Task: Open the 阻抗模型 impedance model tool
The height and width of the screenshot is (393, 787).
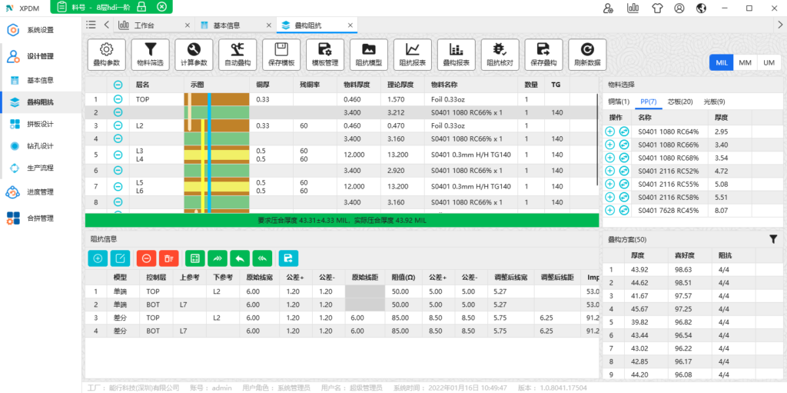Action: pyautogui.click(x=369, y=54)
